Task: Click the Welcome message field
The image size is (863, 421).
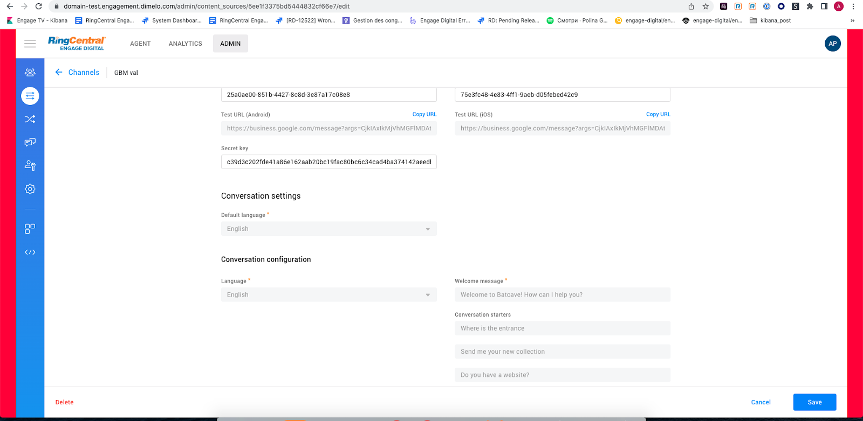Action: 563,294
